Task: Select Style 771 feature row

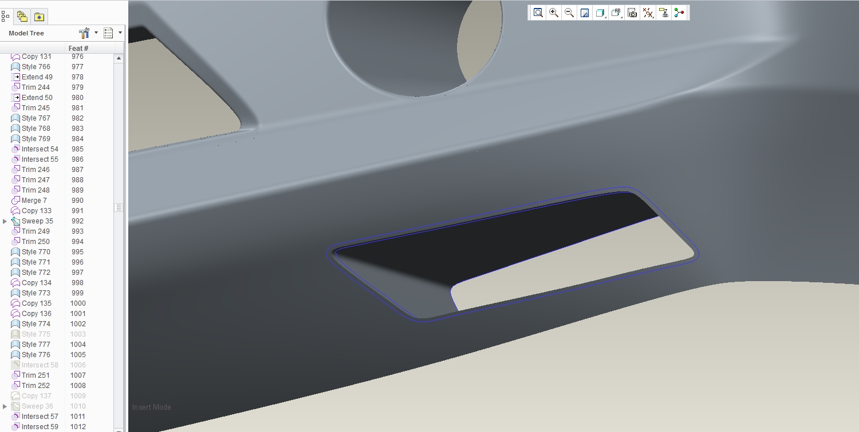Action: pyautogui.click(x=36, y=262)
